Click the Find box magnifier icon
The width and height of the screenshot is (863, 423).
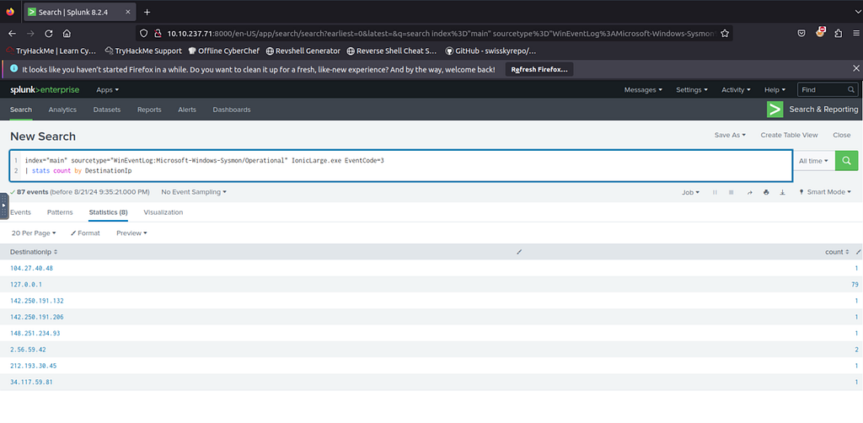(x=851, y=89)
